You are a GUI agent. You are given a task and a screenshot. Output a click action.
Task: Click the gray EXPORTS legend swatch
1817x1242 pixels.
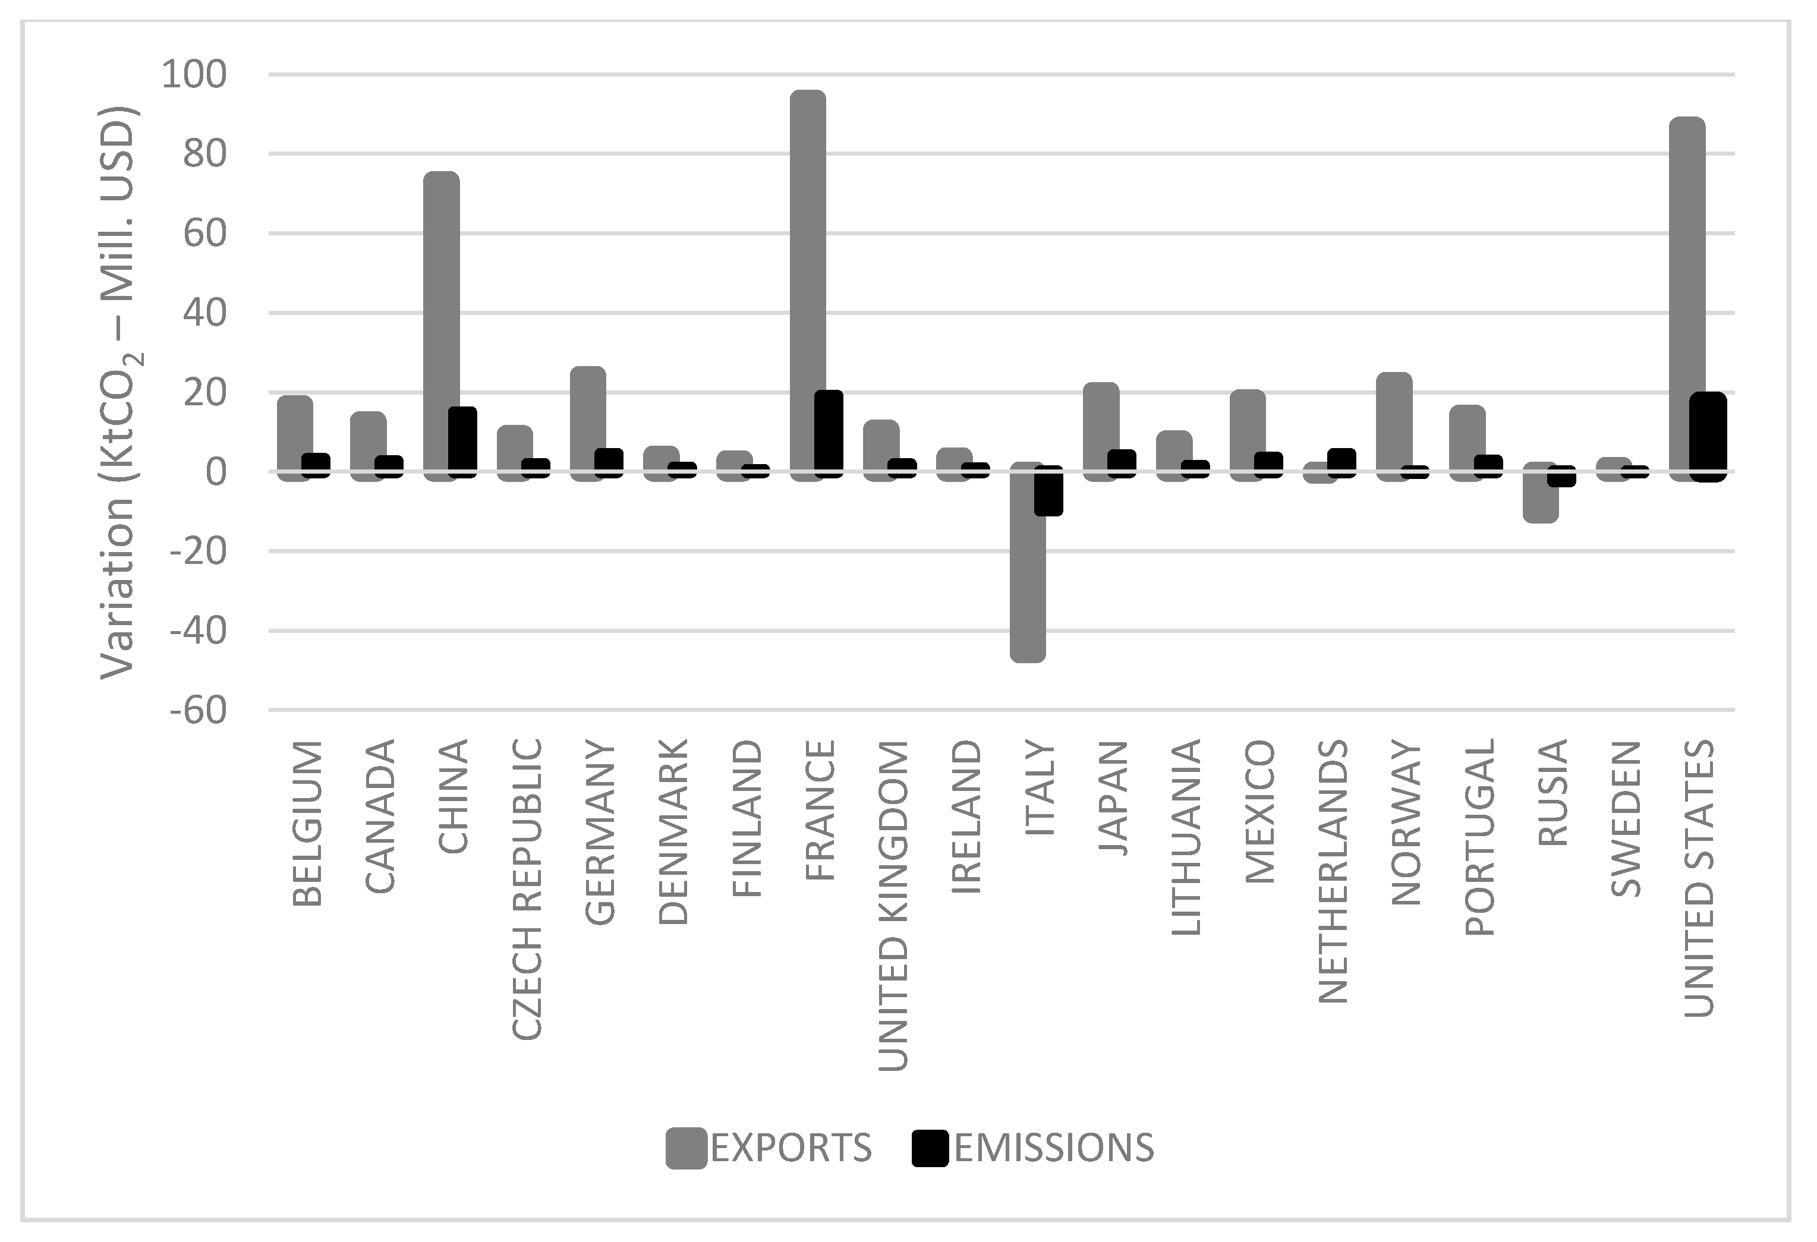point(687,1148)
